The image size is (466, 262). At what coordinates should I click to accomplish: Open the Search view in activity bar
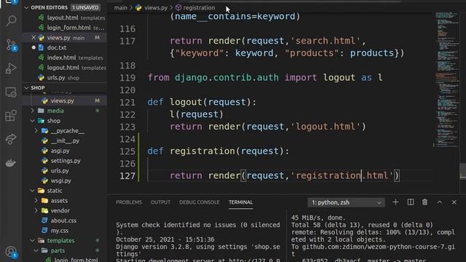(11, 20)
